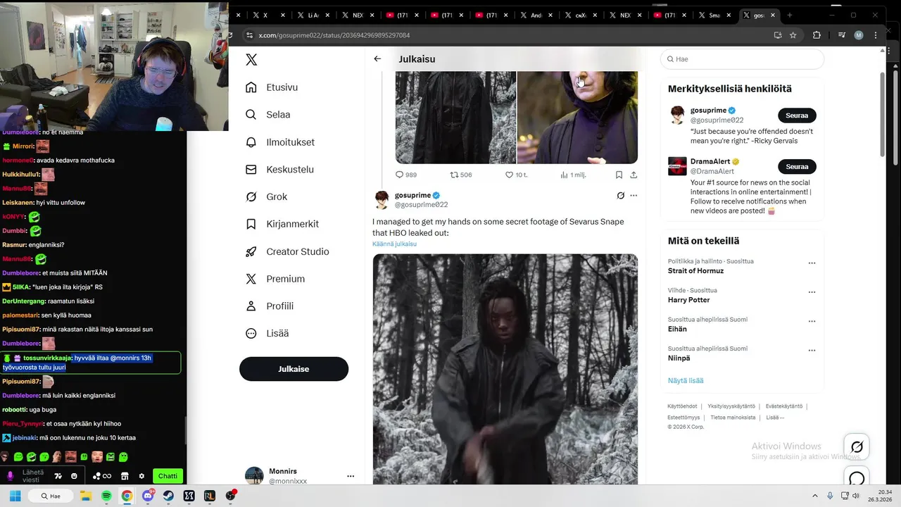Click Käännä julkaisu translate link

coord(394,244)
